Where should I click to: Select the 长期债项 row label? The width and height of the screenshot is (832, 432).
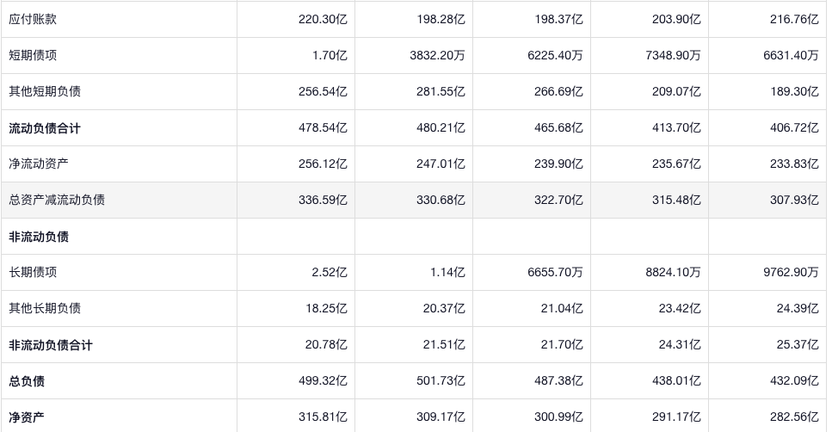pos(33,272)
